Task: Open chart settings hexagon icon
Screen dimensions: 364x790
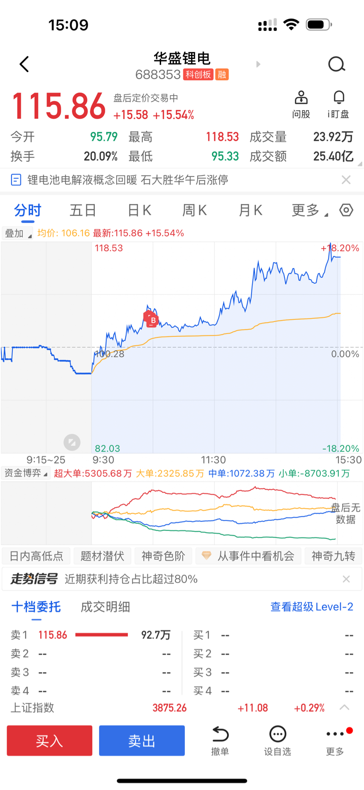Action: pyautogui.click(x=346, y=210)
